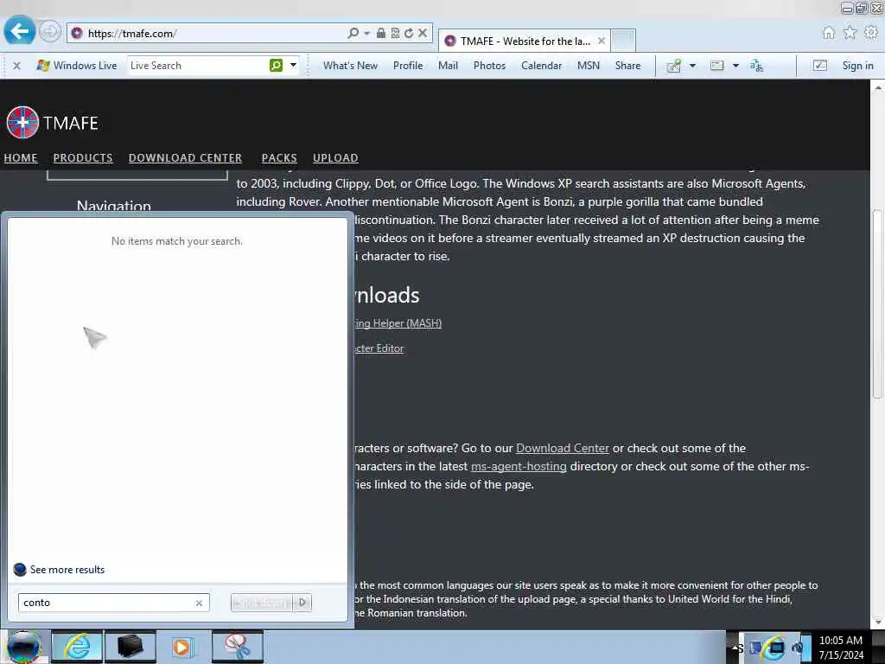Go back with the browser Back arrow
The height and width of the screenshot is (664, 885).
point(19,31)
